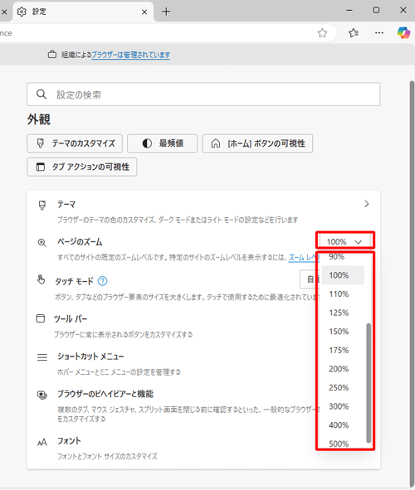415x490 pixels.
Task: Choose 400% zoom option
Action: pyautogui.click(x=343, y=425)
